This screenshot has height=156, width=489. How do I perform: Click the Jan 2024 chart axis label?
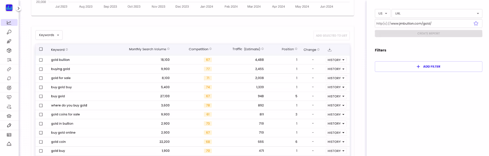tap(207, 7)
